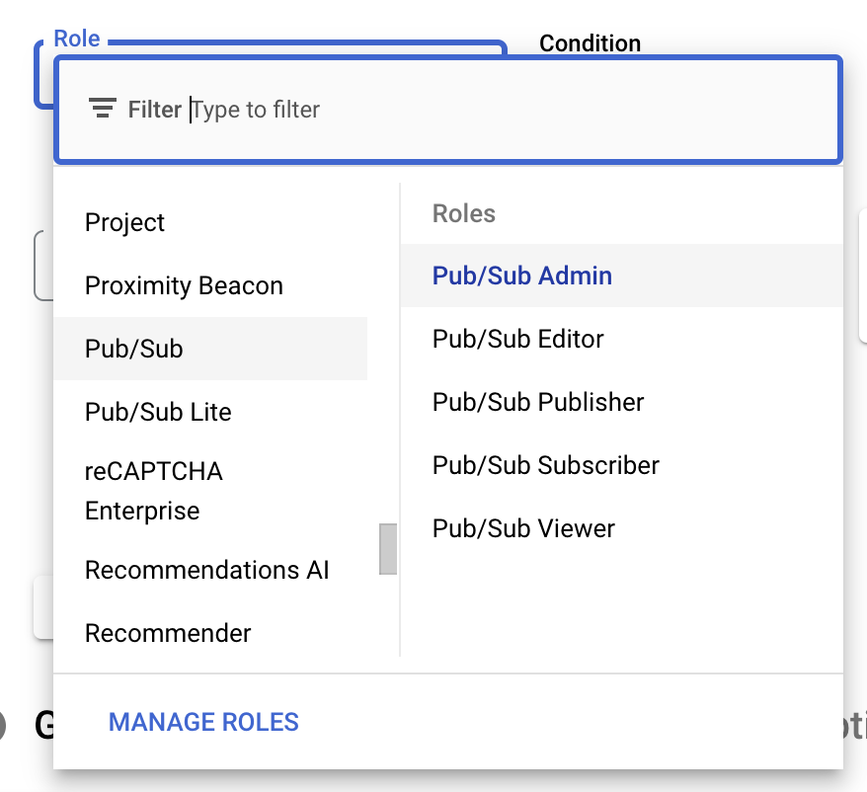Screen dimensions: 867x792
Task: Select the Pub/Sub category
Action: coord(134,349)
